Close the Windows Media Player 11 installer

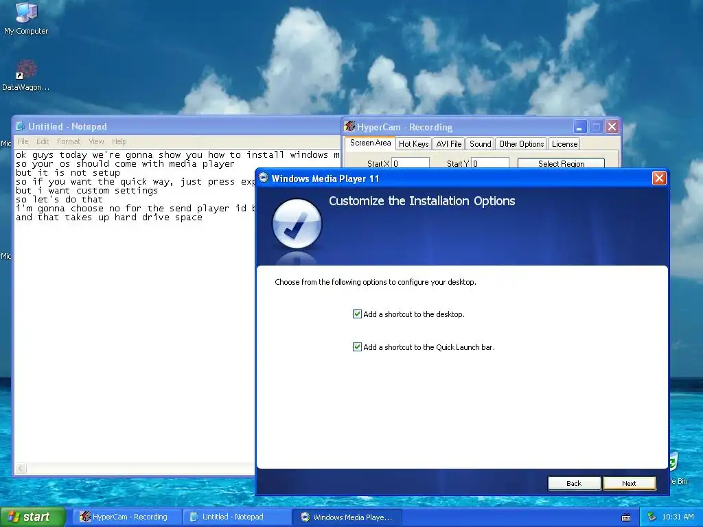[x=658, y=178]
